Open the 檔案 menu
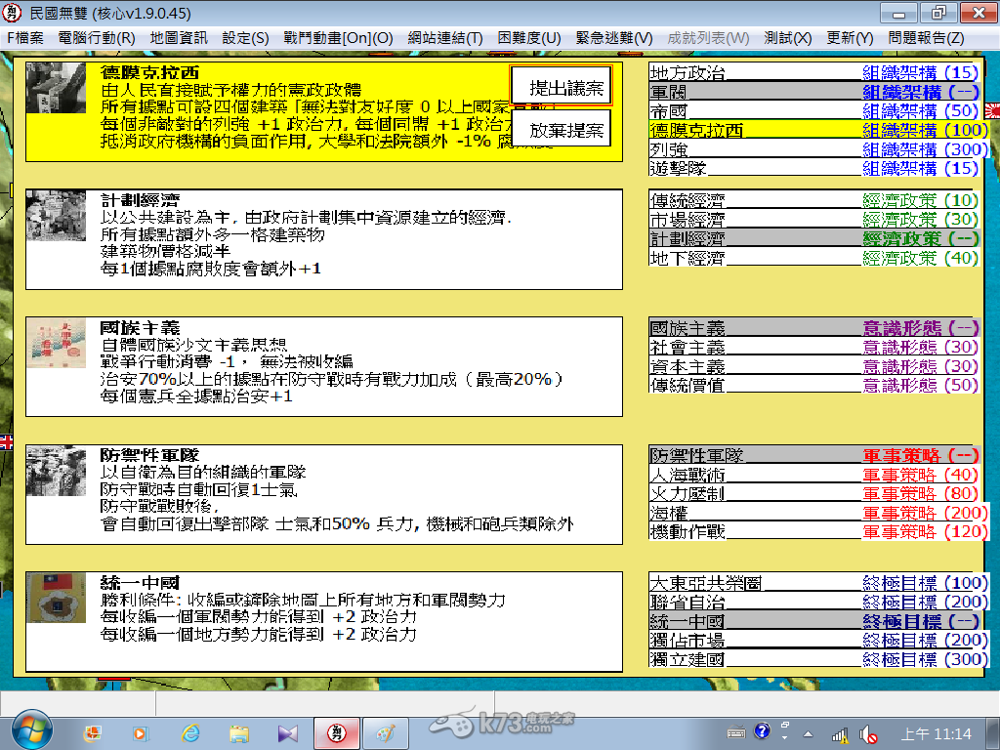 (x=25, y=38)
